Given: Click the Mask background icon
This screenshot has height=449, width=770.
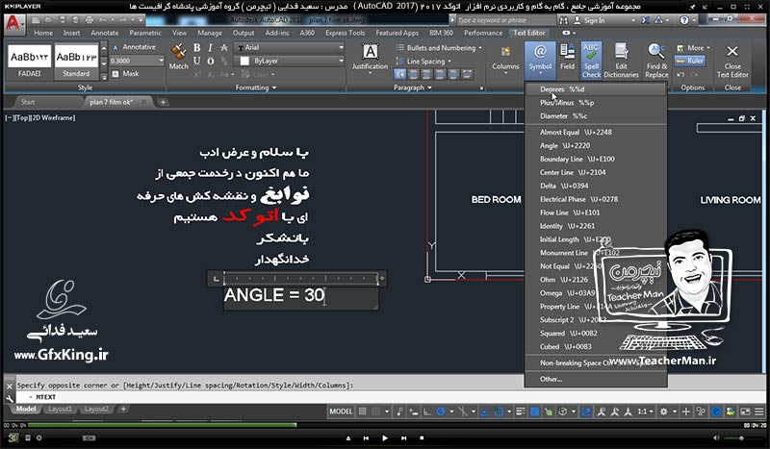Looking at the screenshot, I should point(115,74).
